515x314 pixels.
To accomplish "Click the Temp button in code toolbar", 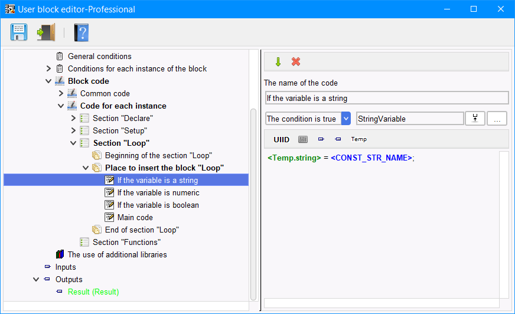I will [358, 139].
